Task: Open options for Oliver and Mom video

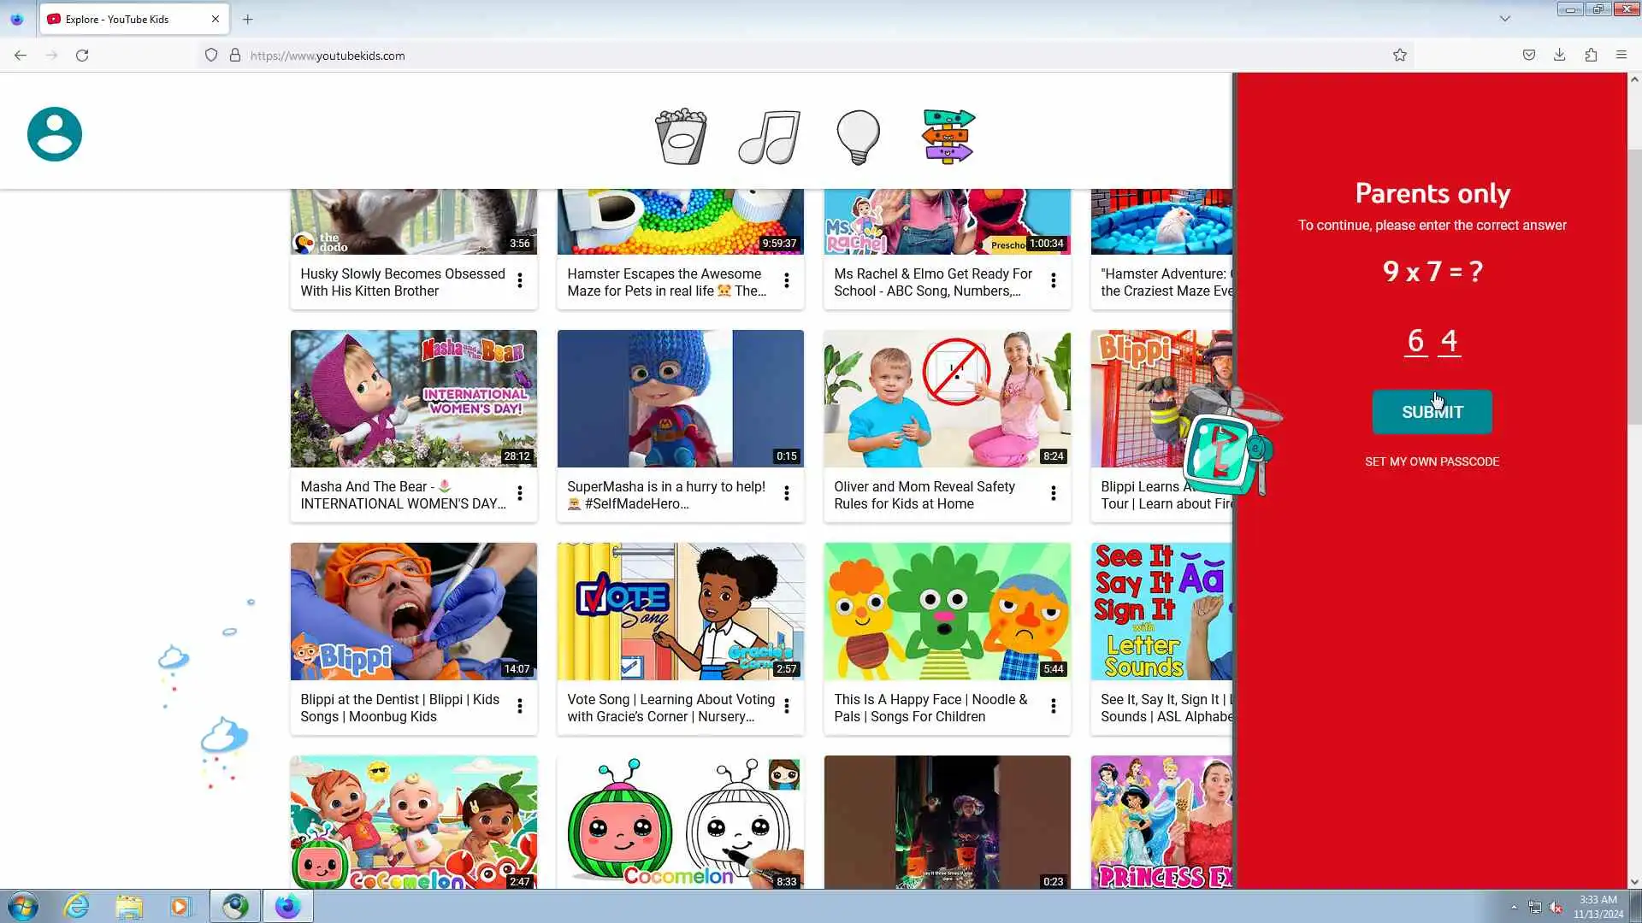Action: 1054,493
